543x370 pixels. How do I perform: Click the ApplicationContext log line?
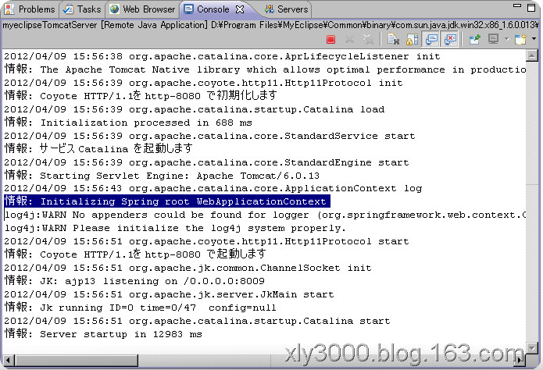213,188
